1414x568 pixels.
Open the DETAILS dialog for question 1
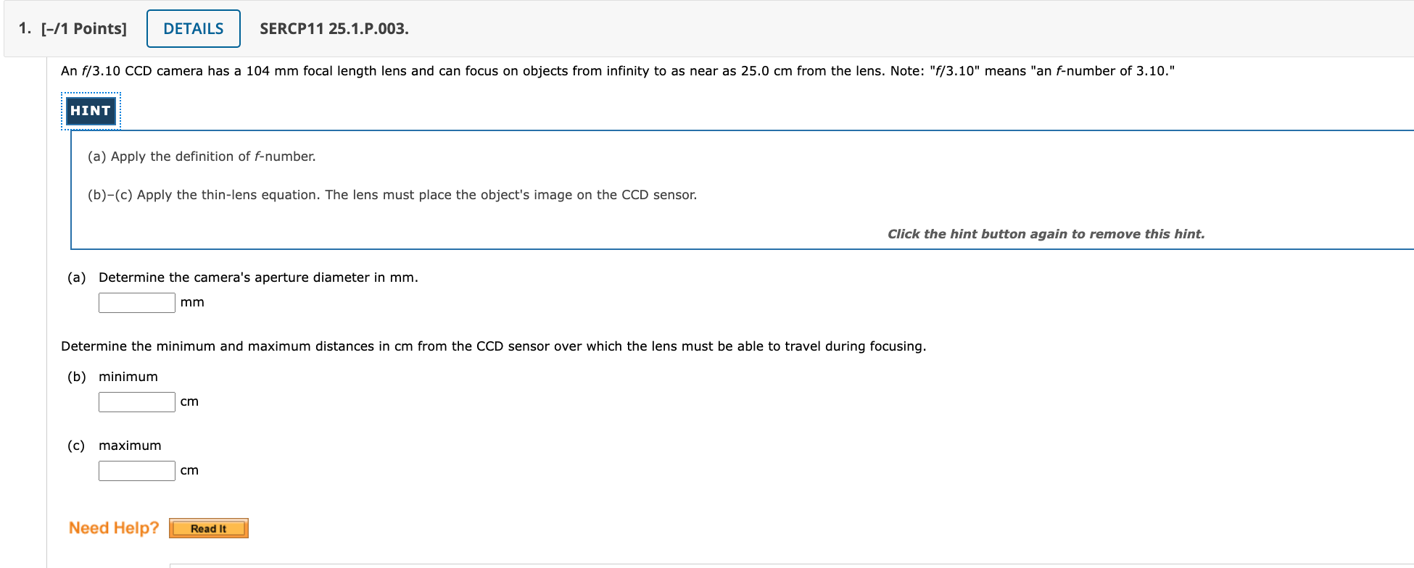pyautogui.click(x=192, y=28)
